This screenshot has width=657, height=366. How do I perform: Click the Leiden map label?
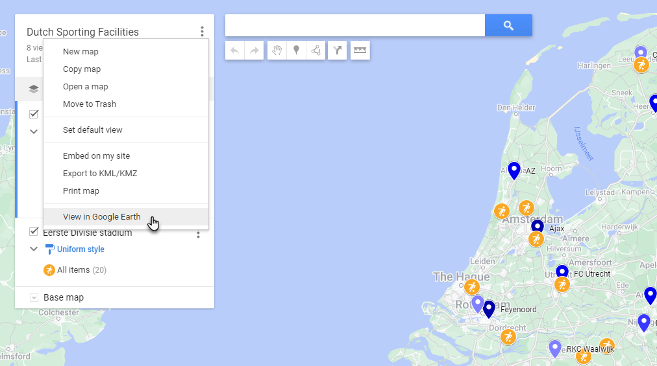click(482, 261)
